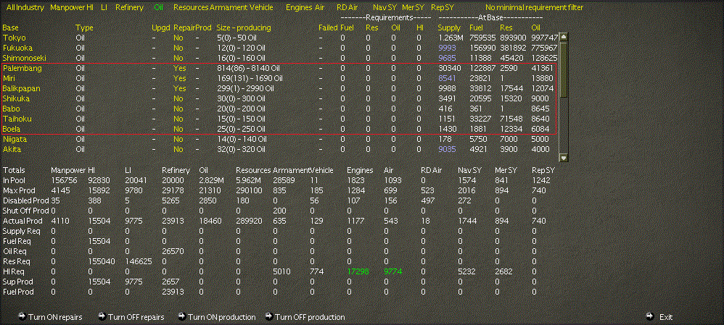Show only Resources industry
The image size is (724, 325).
tap(191, 8)
